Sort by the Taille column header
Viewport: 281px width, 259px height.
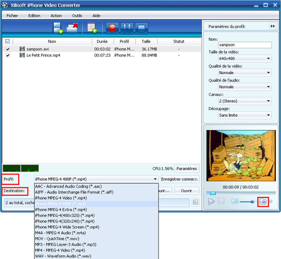pyautogui.click(x=146, y=41)
